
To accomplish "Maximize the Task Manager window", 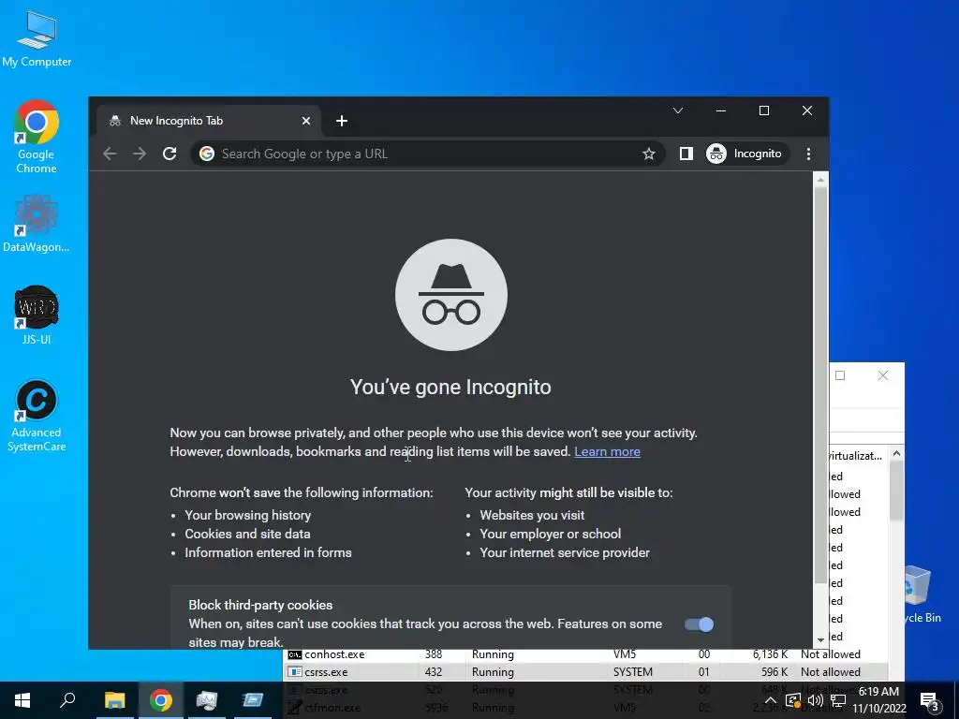I will (x=840, y=375).
